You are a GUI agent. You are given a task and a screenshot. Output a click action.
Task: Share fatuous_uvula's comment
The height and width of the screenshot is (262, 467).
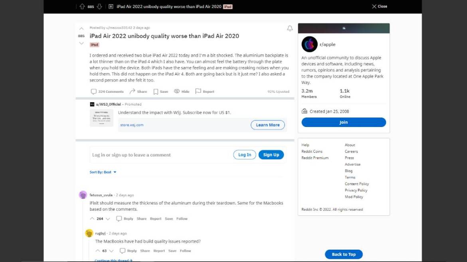coord(141,219)
